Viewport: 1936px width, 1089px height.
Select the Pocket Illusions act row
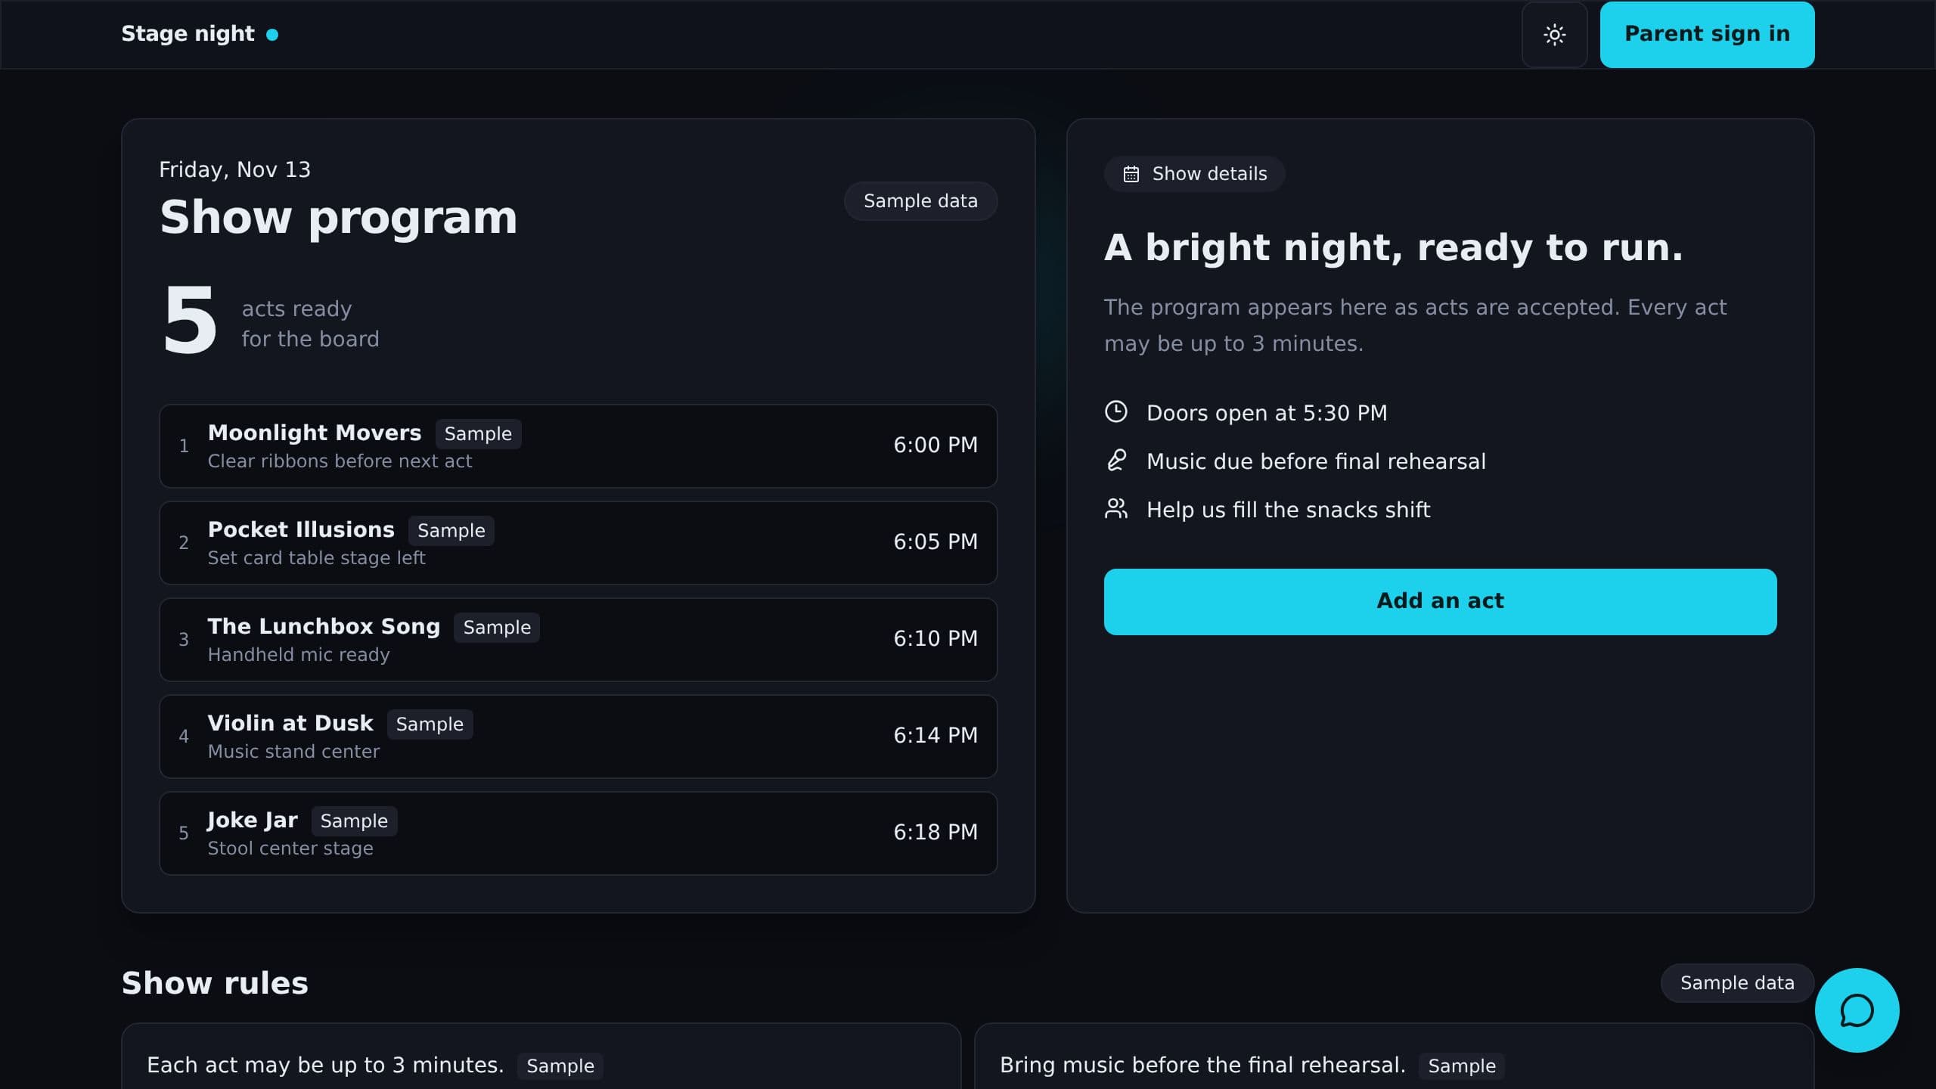579,543
